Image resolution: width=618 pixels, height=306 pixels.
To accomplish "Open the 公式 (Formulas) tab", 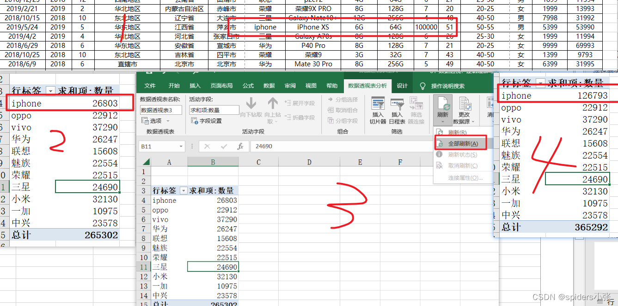I will [248, 86].
